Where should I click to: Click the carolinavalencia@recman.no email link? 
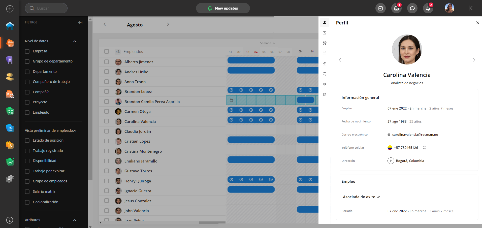click(x=415, y=135)
